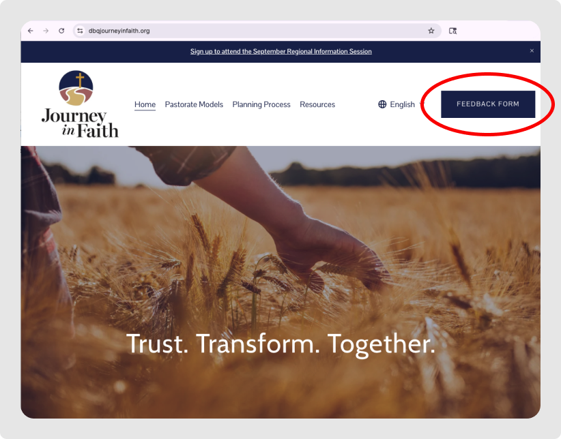Viewport: 561px width, 439px height.
Task: Open the September Regional Information Session link
Action: tap(280, 51)
